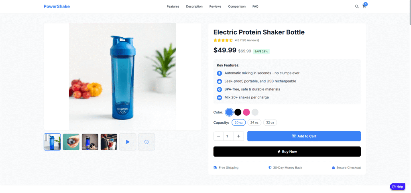The image size is (411, 193).
Task: Select the 20 oz capacity option
Action: pos(238,123)
